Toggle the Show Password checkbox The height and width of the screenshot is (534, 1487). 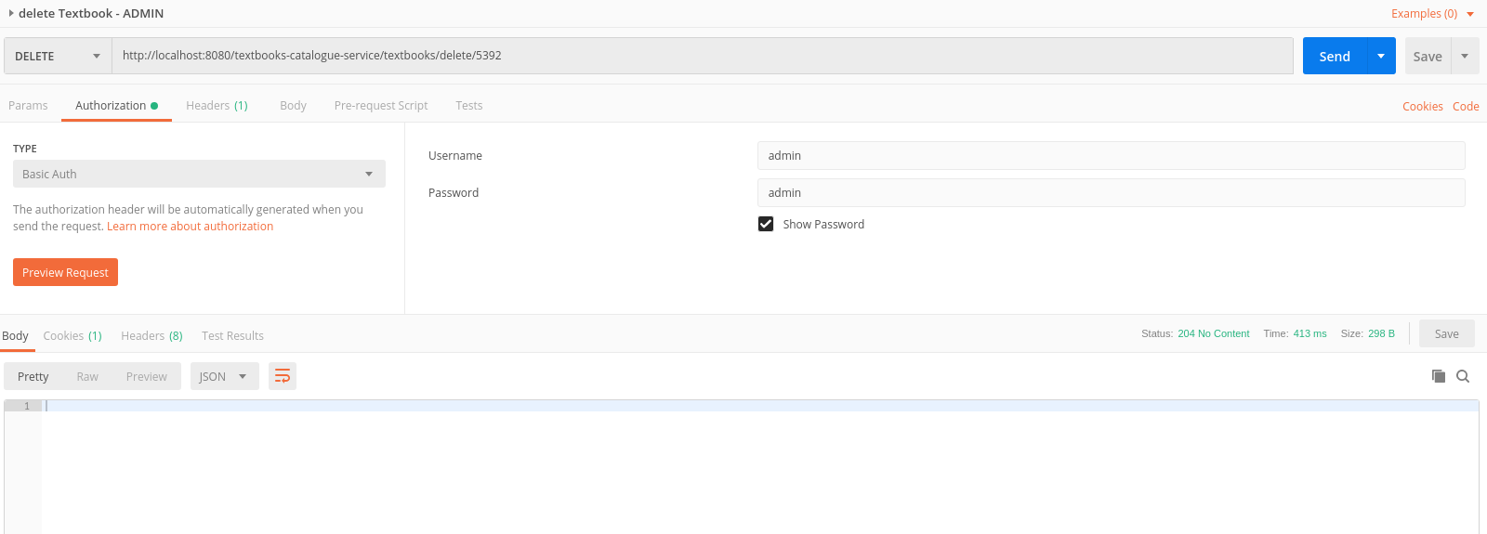click(x=766, y=224)
